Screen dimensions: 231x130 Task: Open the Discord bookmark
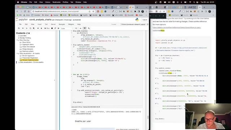[x=129, y=15]
